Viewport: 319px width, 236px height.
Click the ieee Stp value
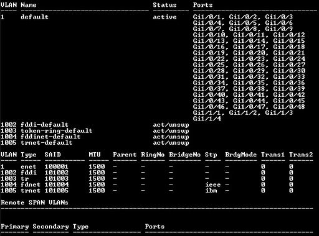coord(213,184)
